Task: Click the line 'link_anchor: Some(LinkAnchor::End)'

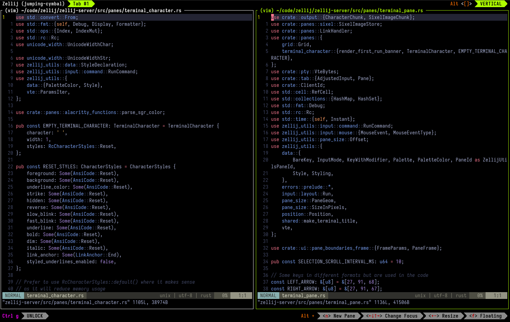Action: (x=74, y=255)
